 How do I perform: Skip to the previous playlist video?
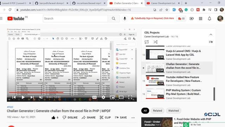14,97
